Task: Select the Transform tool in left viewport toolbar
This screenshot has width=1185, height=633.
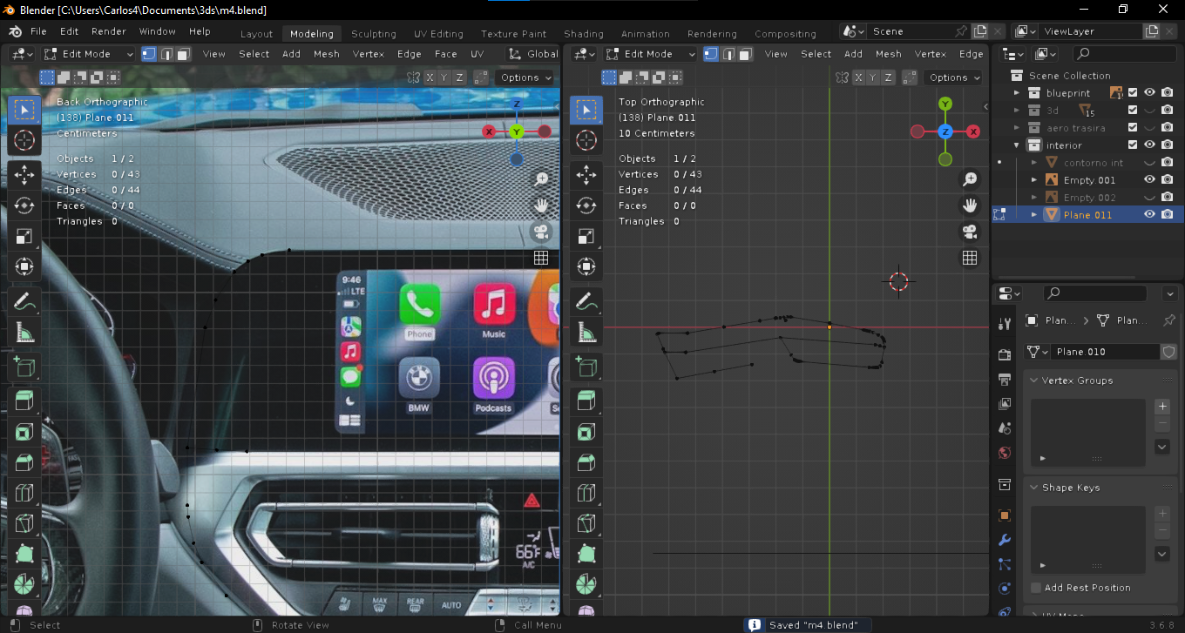Action: pos(24,266)
